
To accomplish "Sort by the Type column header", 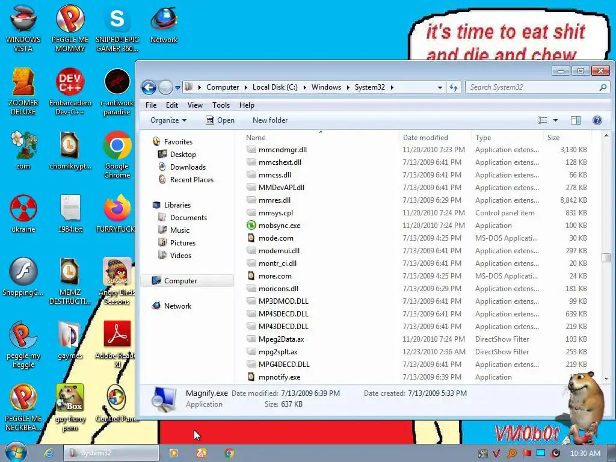I will [x=508, y=138].
